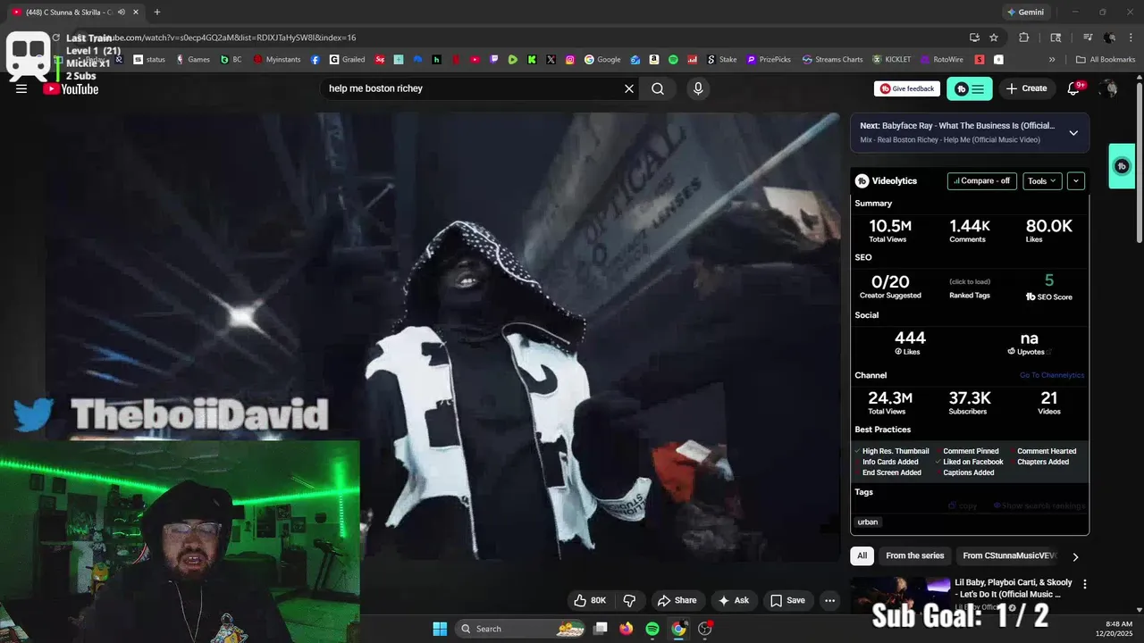The image size is (1144, 643).
Task: Open the Grailed bookmark
Action: [x=347, y=60]
